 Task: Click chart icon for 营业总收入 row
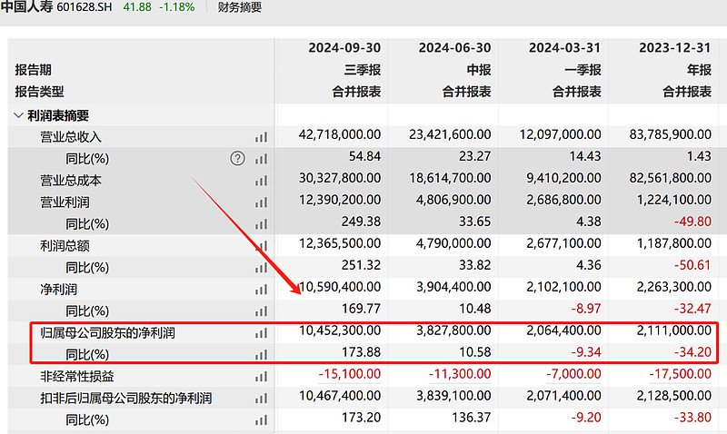pyautogui.click(x=262, y=137)
